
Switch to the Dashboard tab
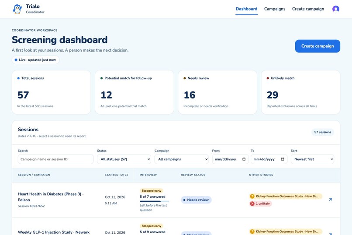click(246, 9)
